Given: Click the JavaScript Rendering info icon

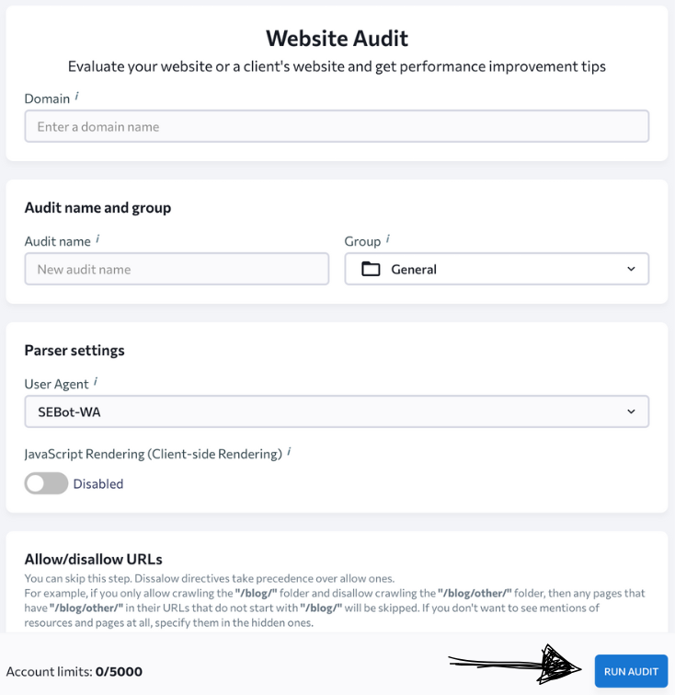Looking at the screenshot, I should point(289,451).
